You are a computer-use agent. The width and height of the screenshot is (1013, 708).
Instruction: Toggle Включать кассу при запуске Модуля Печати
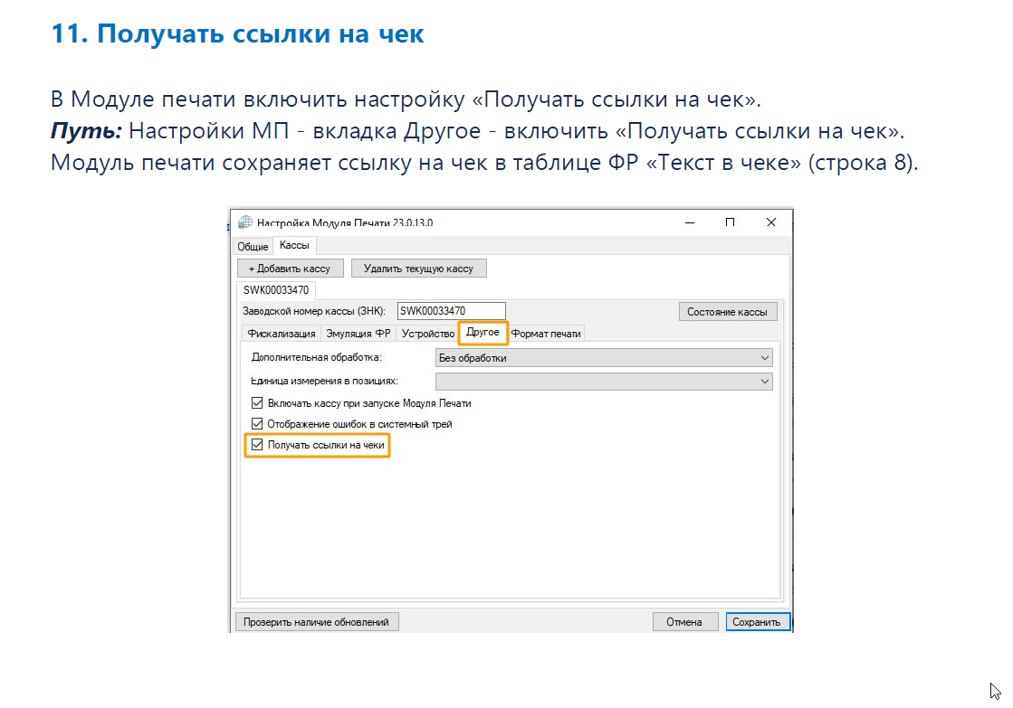(x=257, y=403)
